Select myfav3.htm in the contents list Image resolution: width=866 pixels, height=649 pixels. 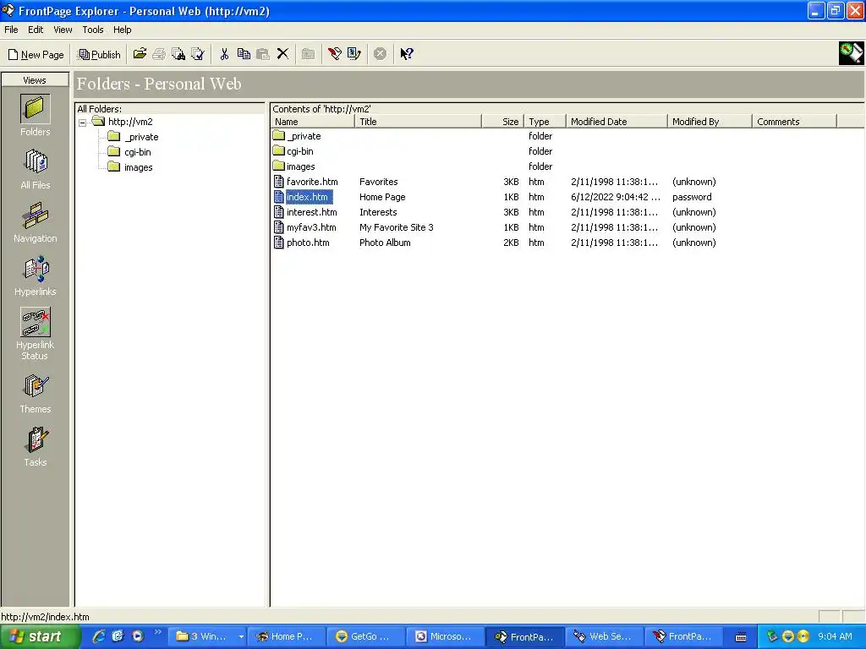coord(311,227)
